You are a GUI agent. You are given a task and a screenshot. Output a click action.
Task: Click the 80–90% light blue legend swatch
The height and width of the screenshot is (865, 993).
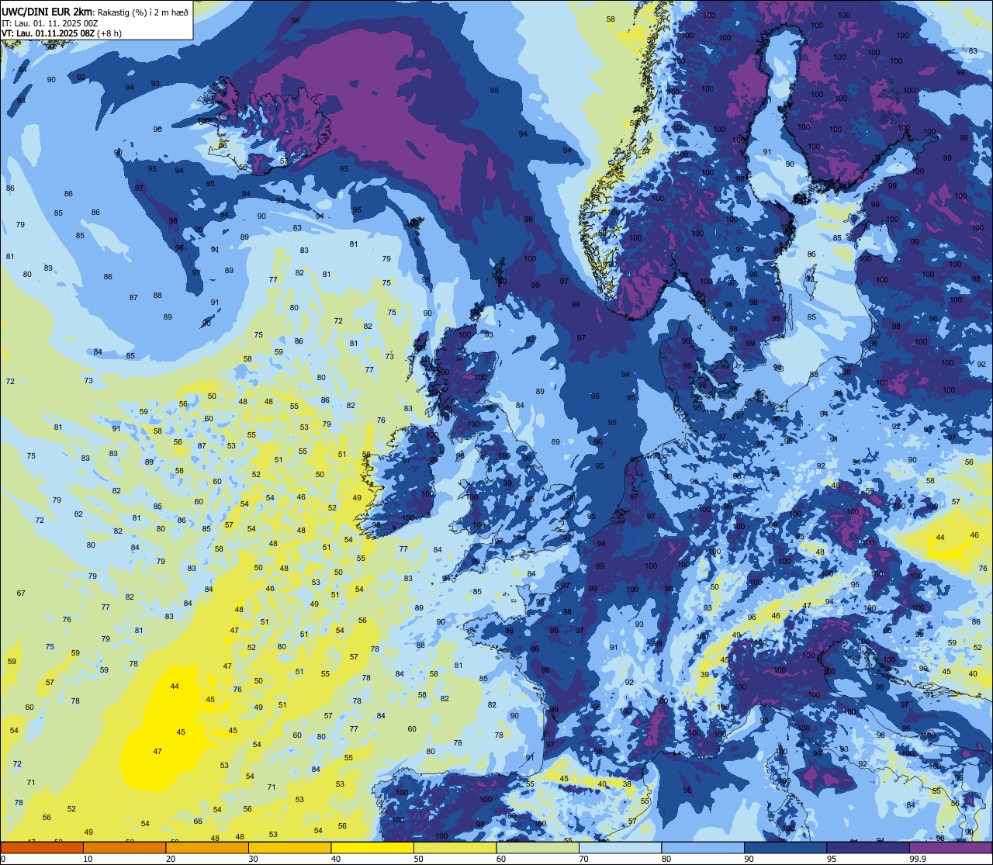(703, 847)
